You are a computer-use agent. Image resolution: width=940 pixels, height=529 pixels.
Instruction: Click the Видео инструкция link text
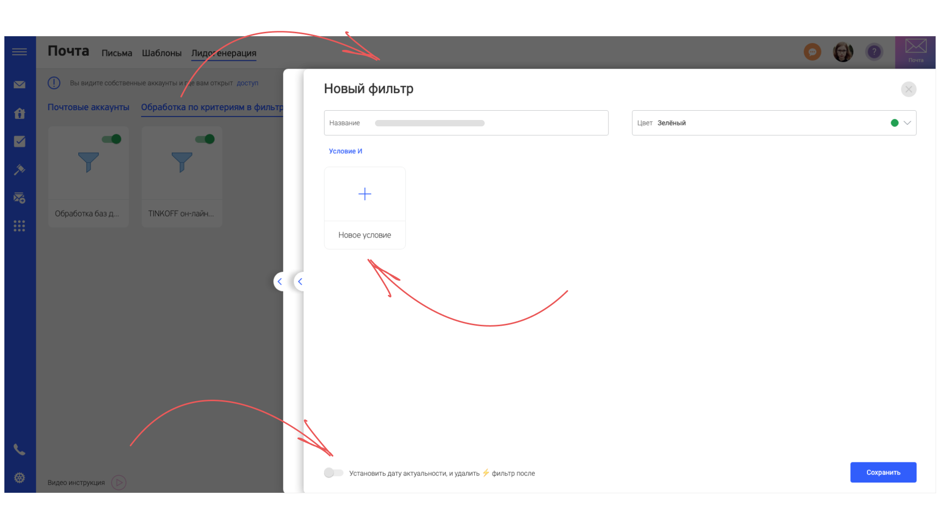click(76, 482)
